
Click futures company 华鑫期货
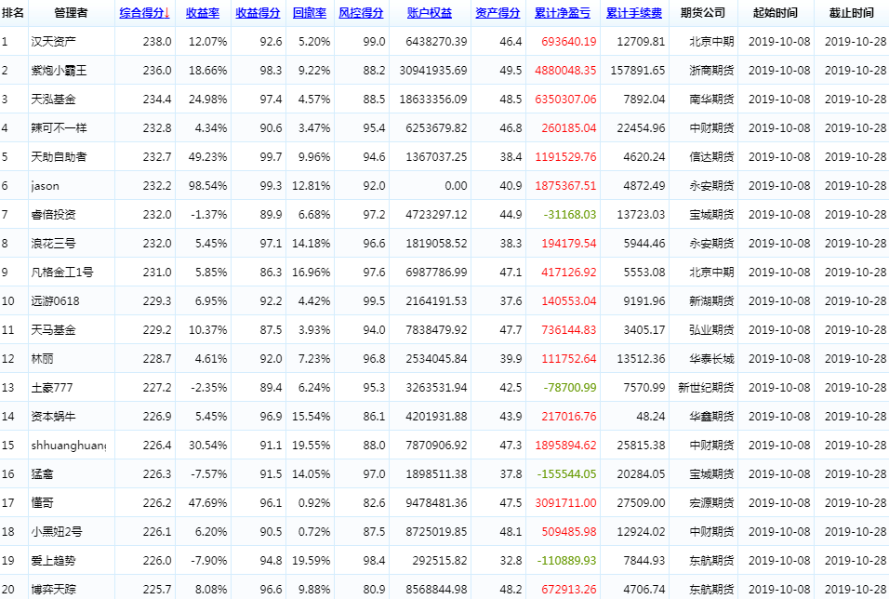(711, 417)
